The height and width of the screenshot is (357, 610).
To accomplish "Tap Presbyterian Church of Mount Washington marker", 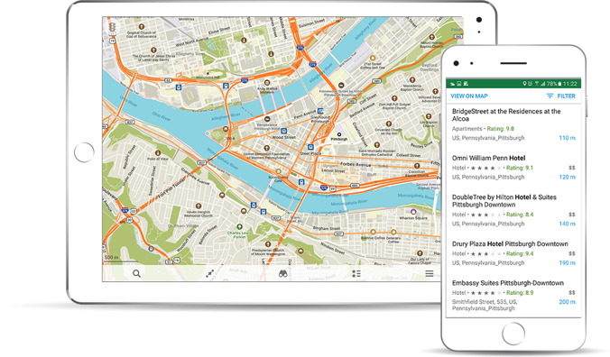I will pos(268,244).
